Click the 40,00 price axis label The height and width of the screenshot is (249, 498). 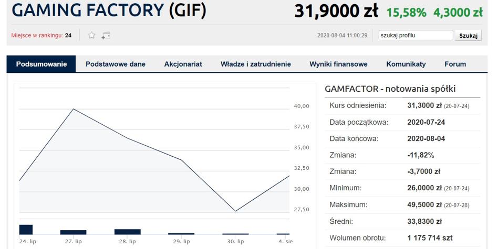click(302, 106)
